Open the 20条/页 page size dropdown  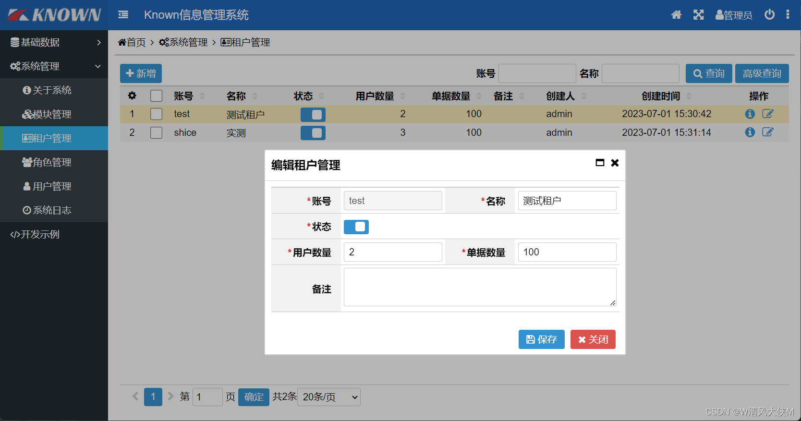pyautogui.click(x=329, y=397)
